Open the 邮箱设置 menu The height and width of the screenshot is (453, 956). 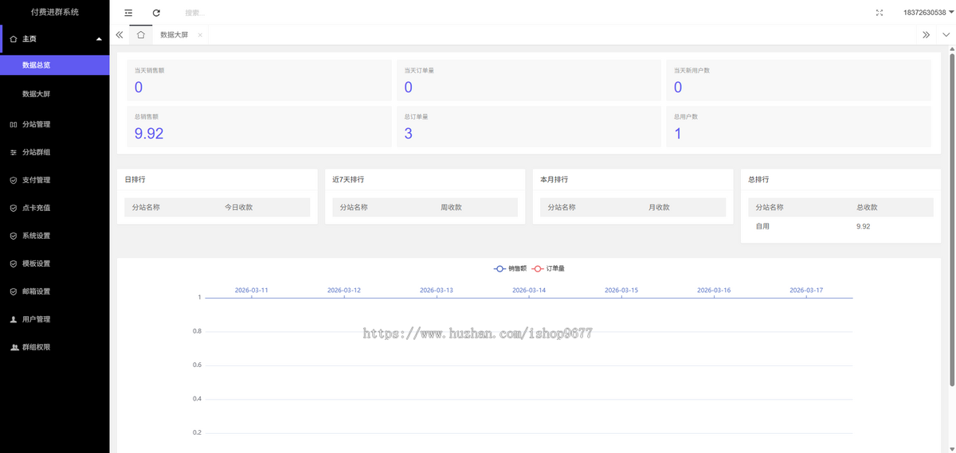55,291
